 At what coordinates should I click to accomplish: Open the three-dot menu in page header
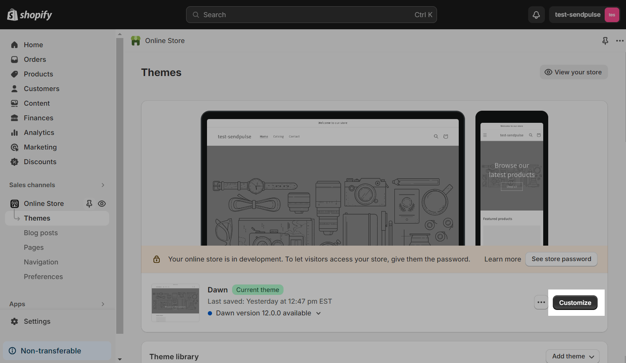620,41
